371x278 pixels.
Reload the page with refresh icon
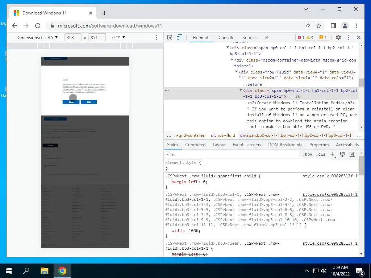38,26
